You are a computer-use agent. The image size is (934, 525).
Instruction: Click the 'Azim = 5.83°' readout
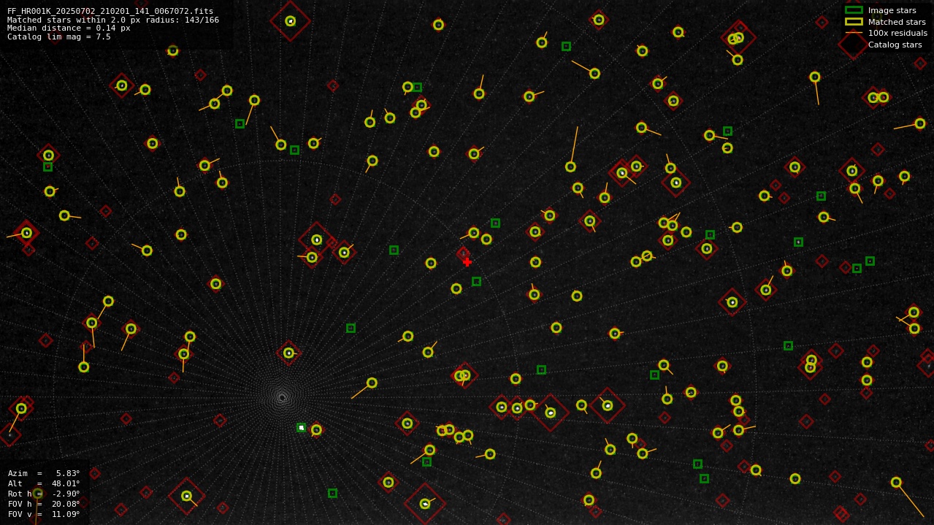click(44, 473)
